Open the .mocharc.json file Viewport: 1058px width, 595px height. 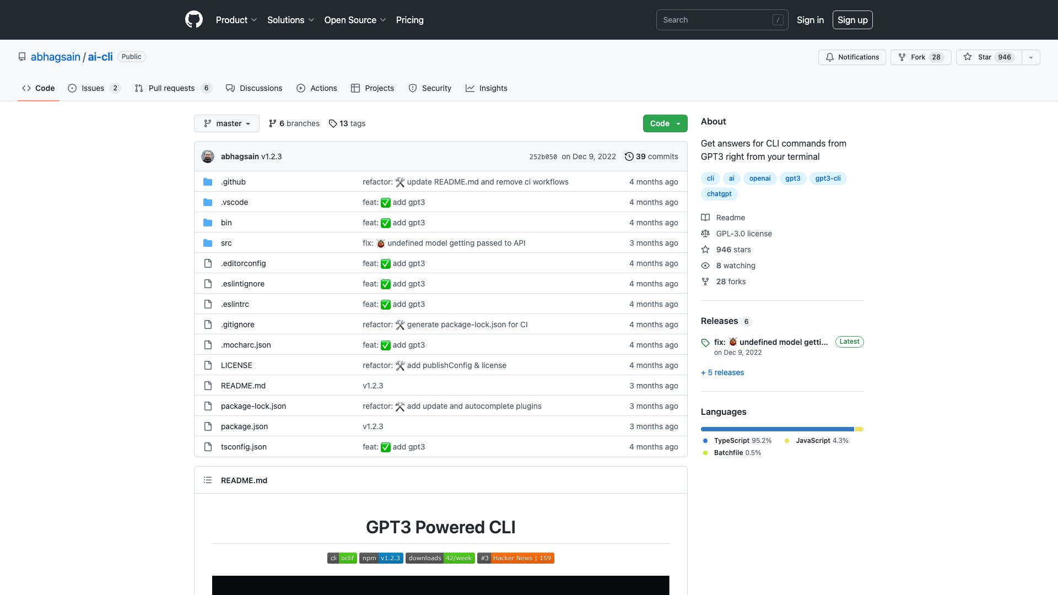[246, 345]
